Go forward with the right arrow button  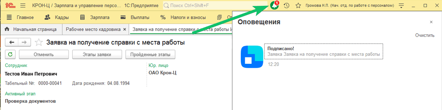point(24,42)
